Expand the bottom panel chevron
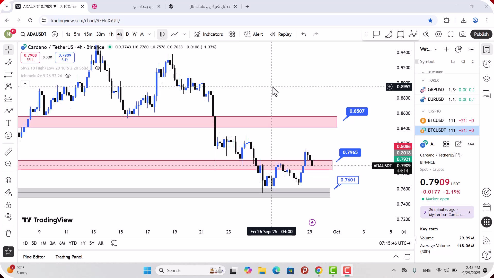Viewport: 494px width, 278px height. (396, 257)
